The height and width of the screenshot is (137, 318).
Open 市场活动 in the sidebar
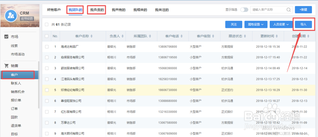(17, 54)
